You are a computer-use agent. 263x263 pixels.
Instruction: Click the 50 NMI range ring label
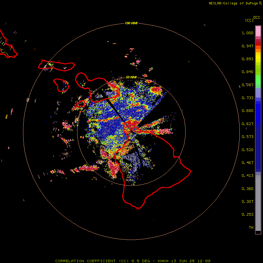(131, 77)
